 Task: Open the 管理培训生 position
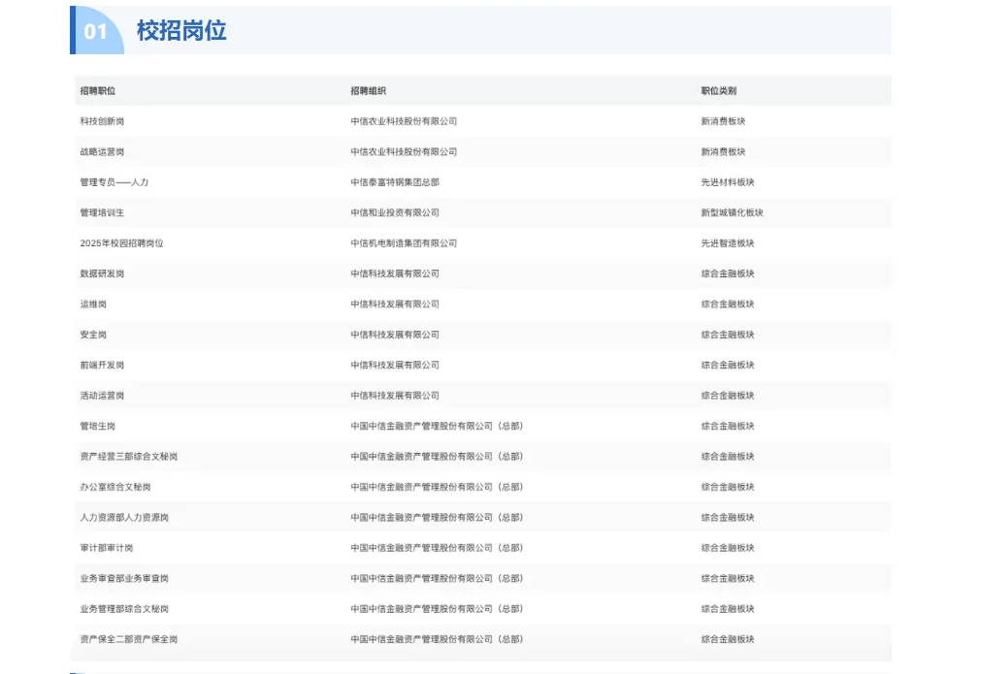click(102, 212)
